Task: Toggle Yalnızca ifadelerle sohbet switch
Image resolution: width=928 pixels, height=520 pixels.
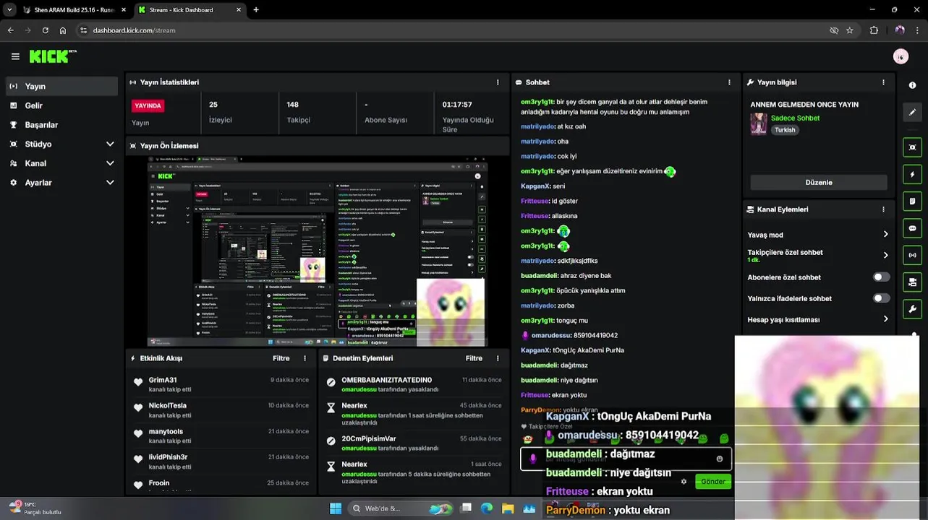Action: tap(881, 298)
